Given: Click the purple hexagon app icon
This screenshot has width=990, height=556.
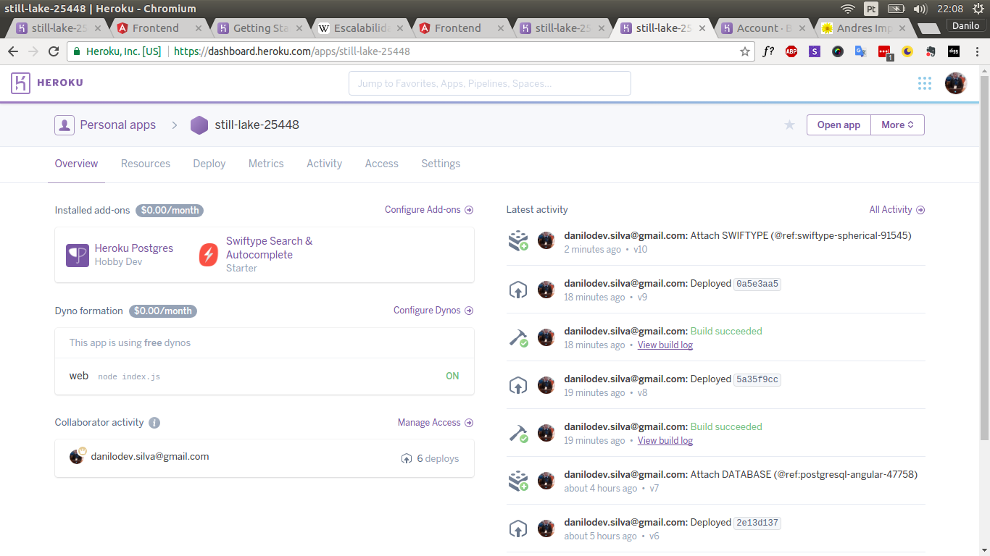Looking at the screenshot, I should point(199,125).
